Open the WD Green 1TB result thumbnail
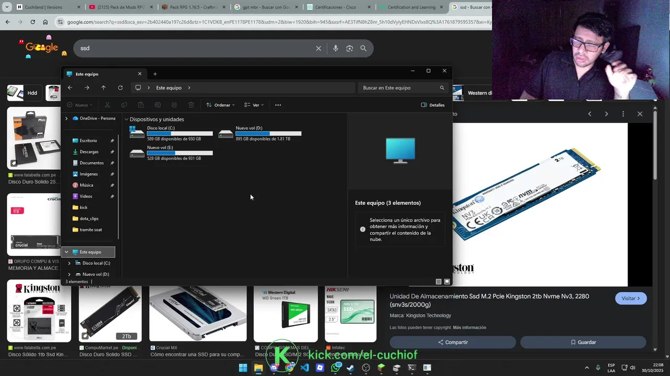Image resolution: width=670 pixels, height=376 pixels. [286, 313]
